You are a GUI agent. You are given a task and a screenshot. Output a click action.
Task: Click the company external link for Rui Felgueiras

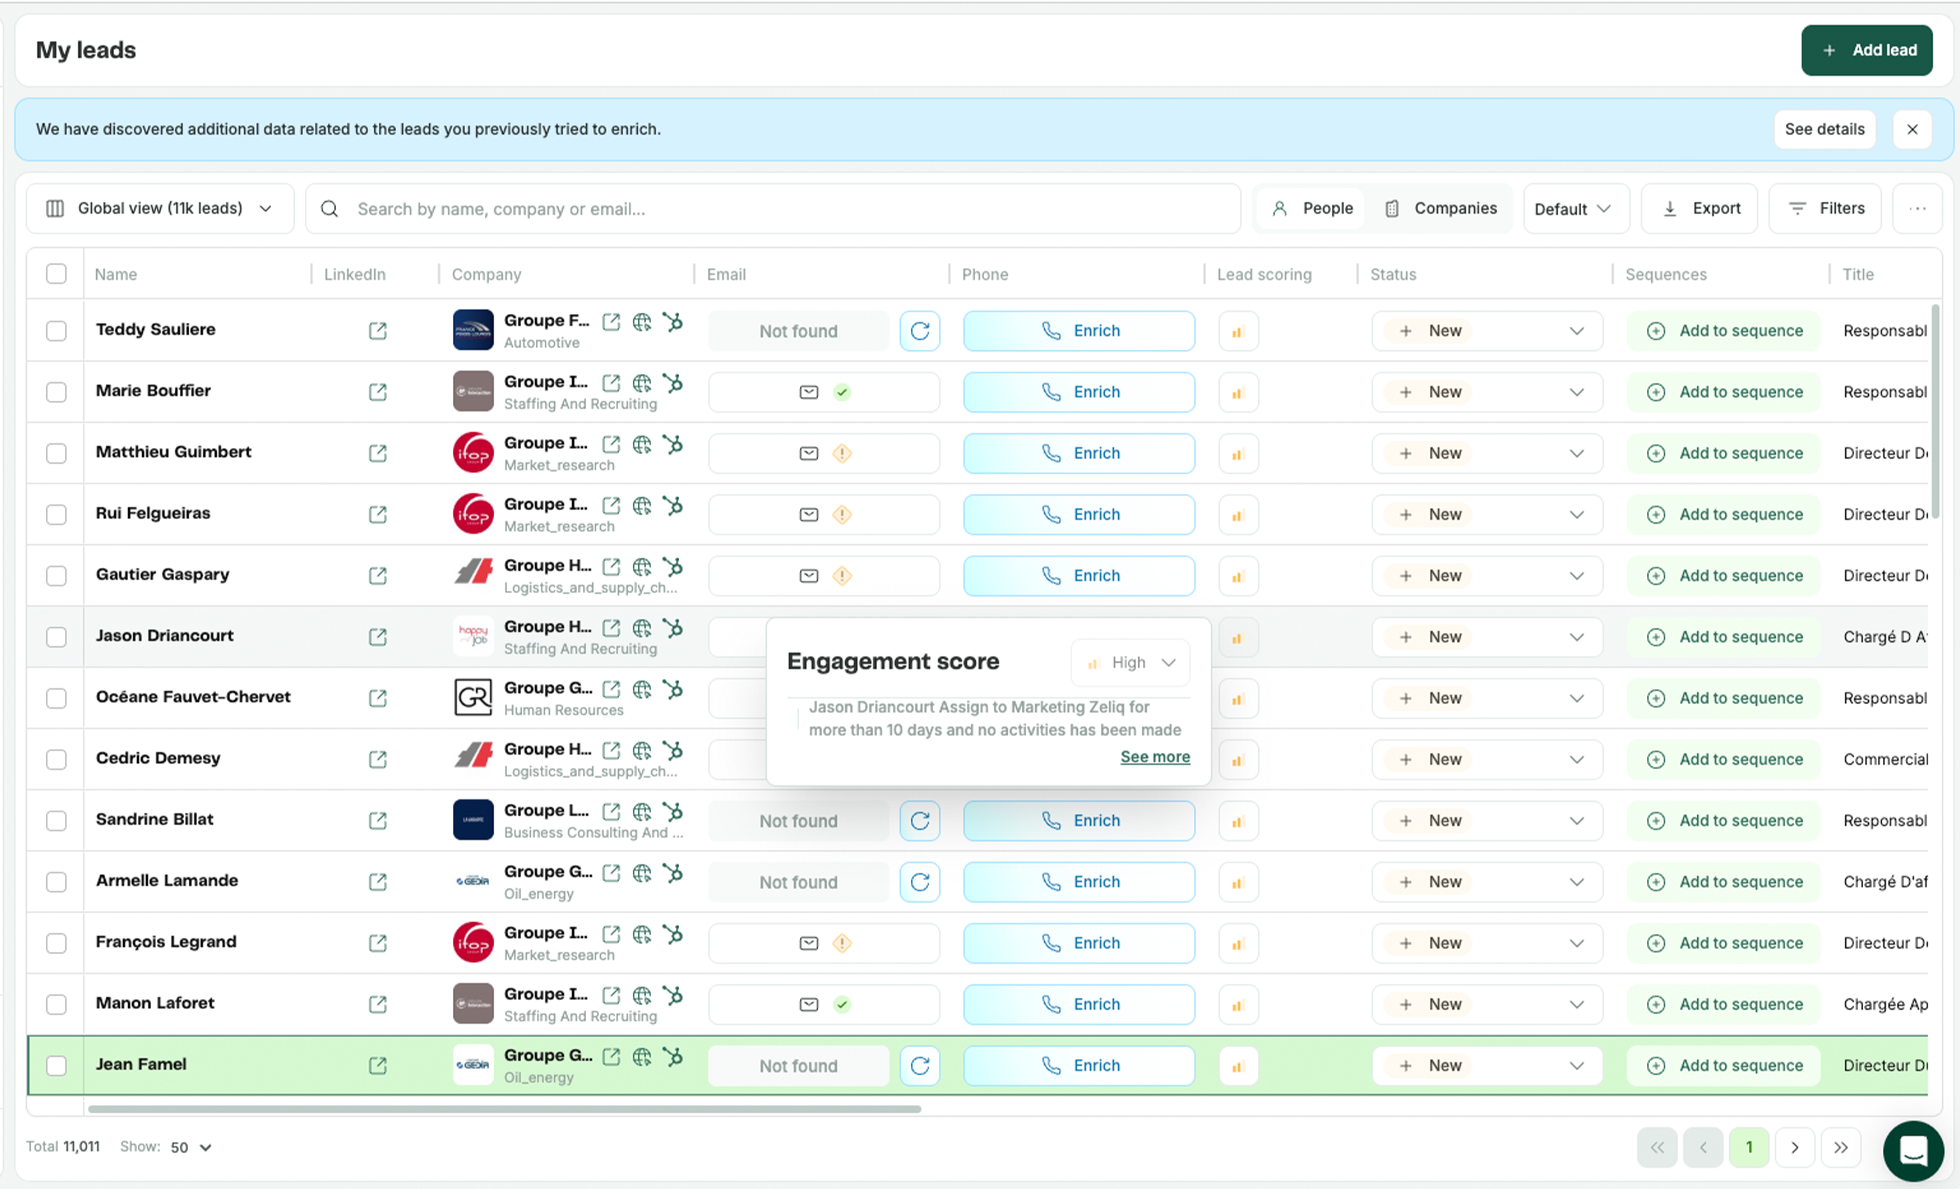click(611, 506)
